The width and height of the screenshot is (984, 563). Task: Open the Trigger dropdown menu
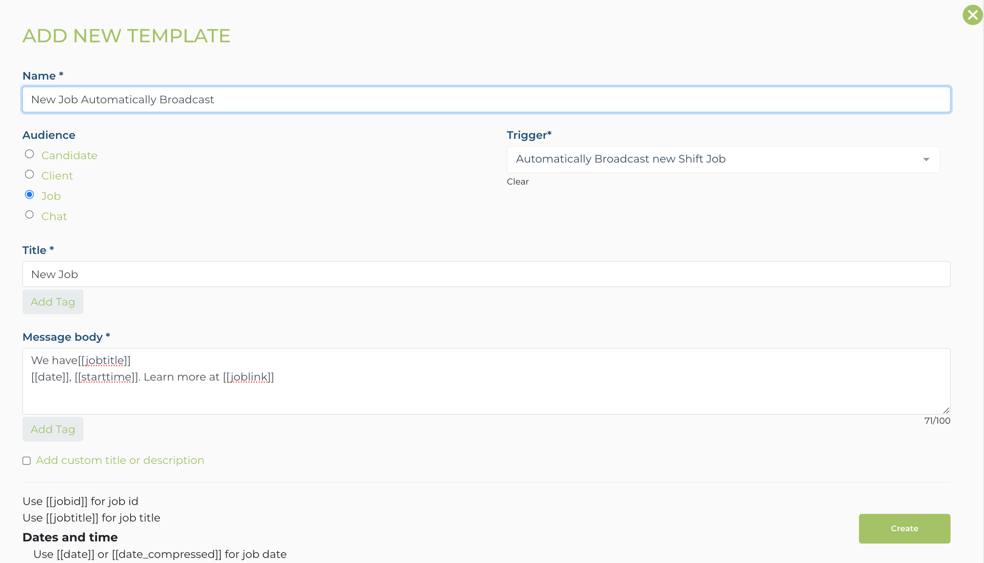coord(723,159)
